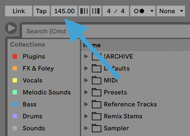Viewport: 190px width, 136px height.
Task: Expand the Reference Tracks folder
Action: tap(86, 104)
